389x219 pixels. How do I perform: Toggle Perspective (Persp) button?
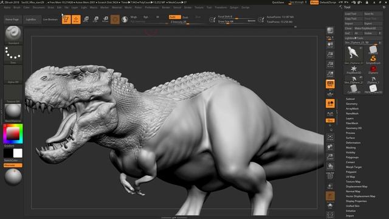click(x=330, y=84)
